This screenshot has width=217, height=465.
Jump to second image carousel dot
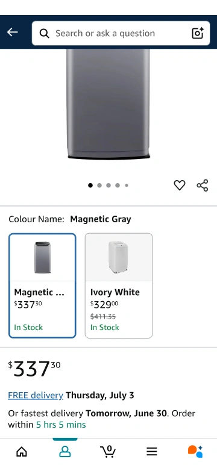99,186
